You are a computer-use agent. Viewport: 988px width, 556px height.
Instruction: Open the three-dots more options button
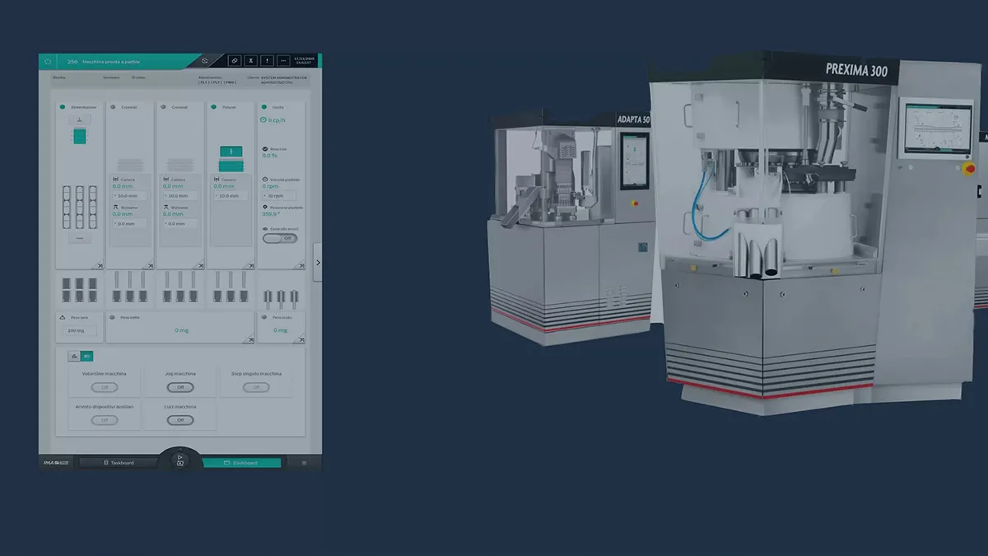283,61
